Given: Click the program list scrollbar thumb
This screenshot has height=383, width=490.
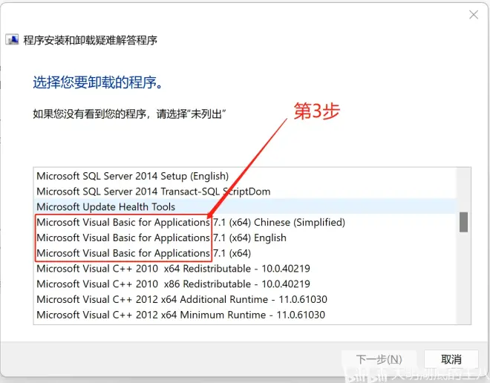Looking at the screenshot, I should 464,221.
